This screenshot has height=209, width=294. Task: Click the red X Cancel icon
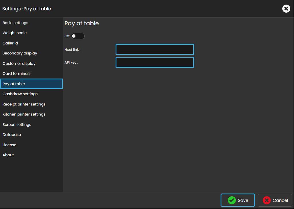267,200
